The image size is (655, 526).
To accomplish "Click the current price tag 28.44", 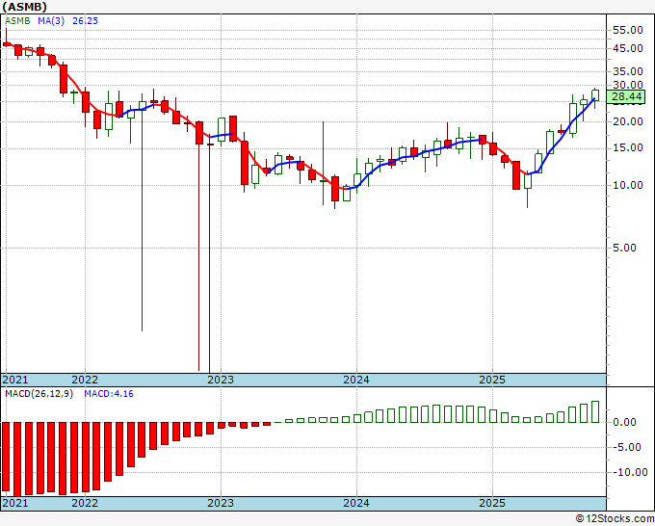I will tap(626, 96).
